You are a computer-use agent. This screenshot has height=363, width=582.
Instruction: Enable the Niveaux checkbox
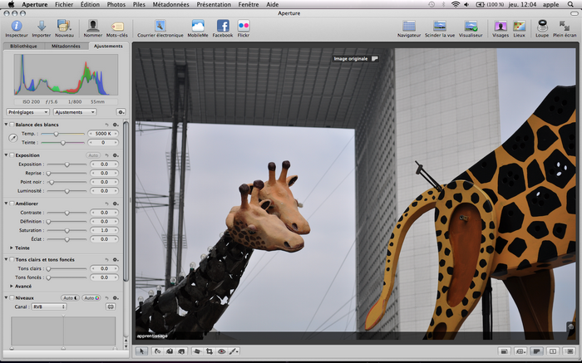(12, 297)
